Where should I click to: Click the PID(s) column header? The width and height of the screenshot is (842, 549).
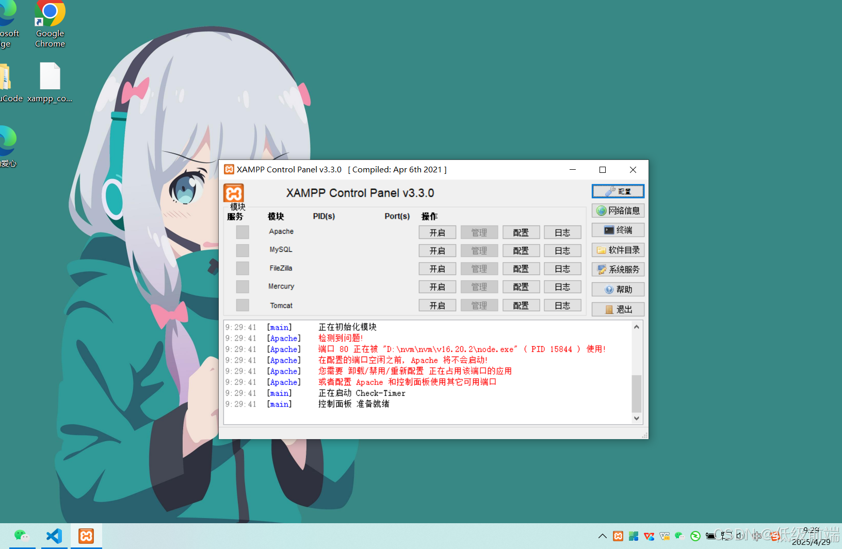click(x=324, y=216)
